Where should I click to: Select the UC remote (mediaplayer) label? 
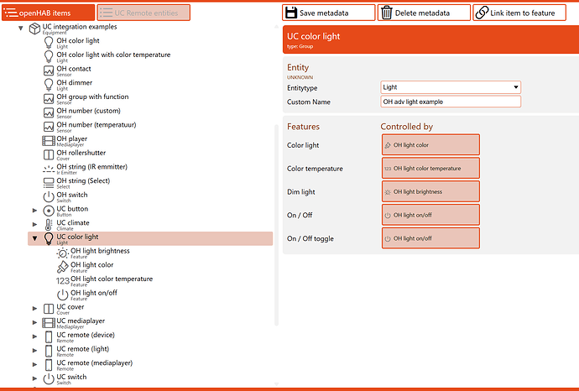[x=94, y=363]
